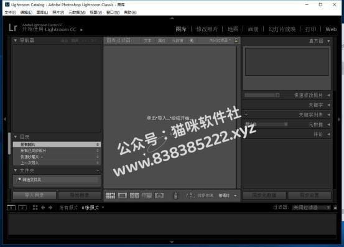This screenshot has height=247, width=344.
Task: Open the 排序依据 sort order dropdown
Action: coord(226,195)
